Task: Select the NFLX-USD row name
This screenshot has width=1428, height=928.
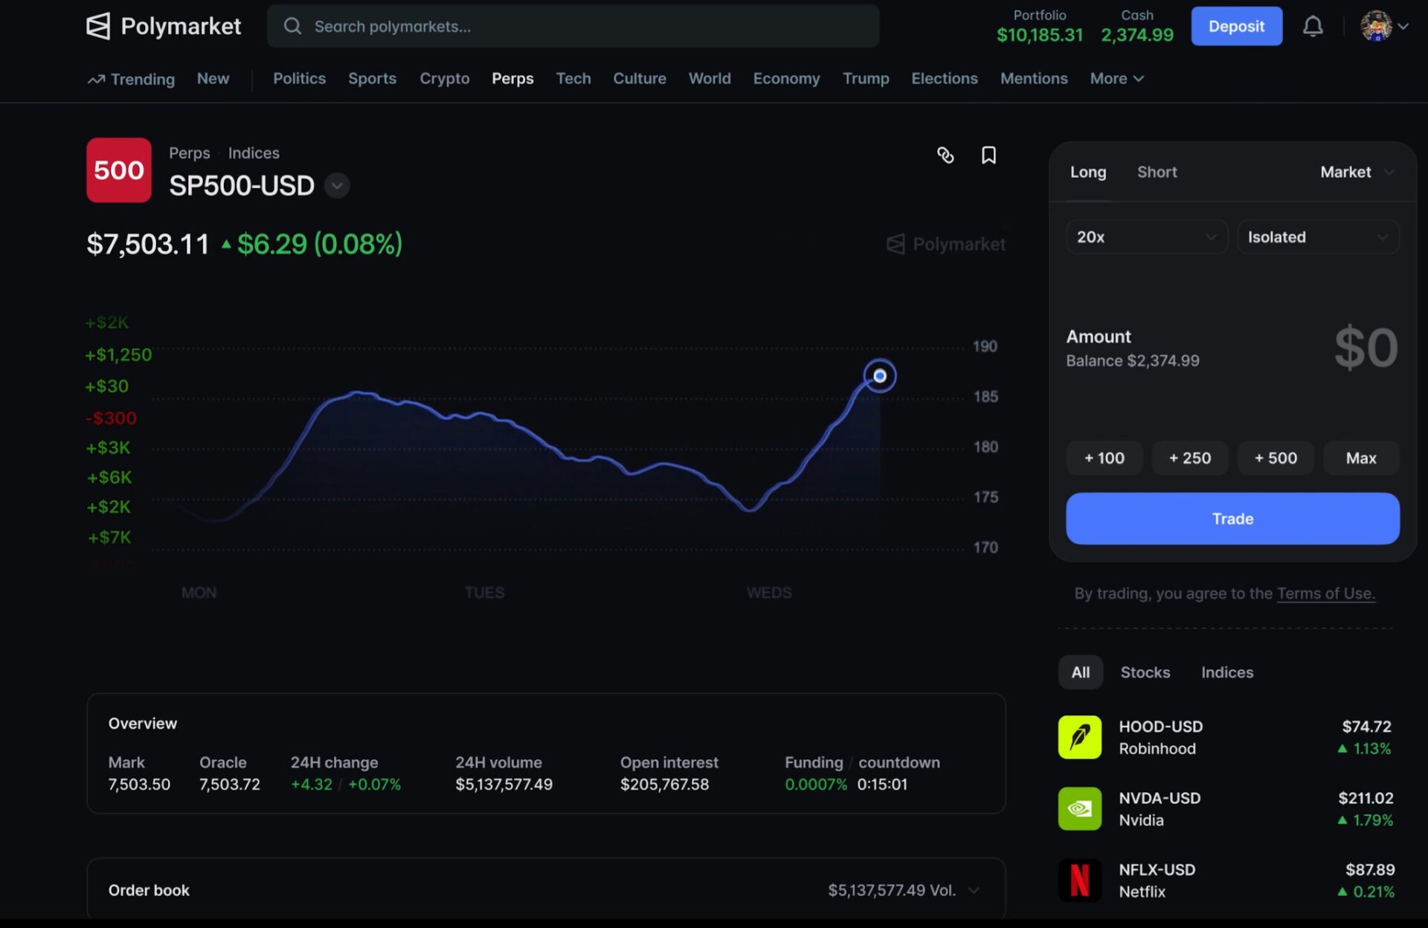Action: tap(1157, 869)
